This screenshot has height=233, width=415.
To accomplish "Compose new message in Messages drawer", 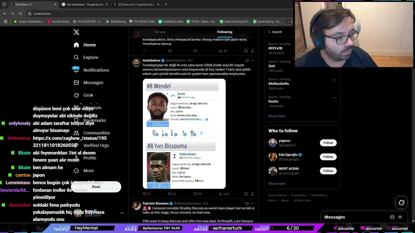I will tap(392, 217).
